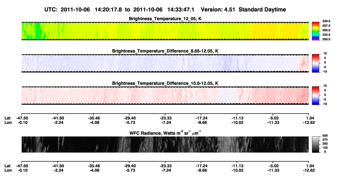The height and width of the screenshot is (176, 343).
Task: Click the Brightness_Temperature_12_05 image strip
Action: (x=165, y=31)
